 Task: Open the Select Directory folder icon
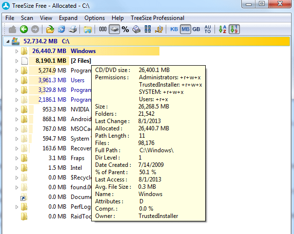50,29
